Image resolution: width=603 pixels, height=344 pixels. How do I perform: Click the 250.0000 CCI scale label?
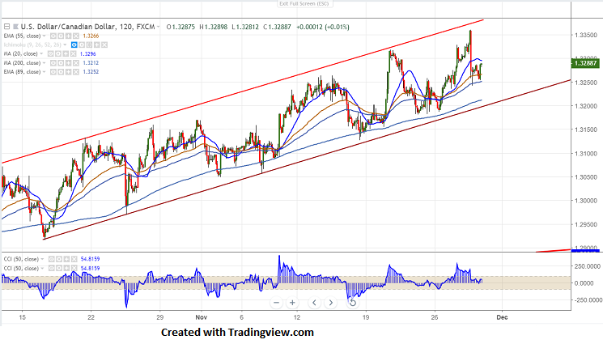(x=587, y=266)
